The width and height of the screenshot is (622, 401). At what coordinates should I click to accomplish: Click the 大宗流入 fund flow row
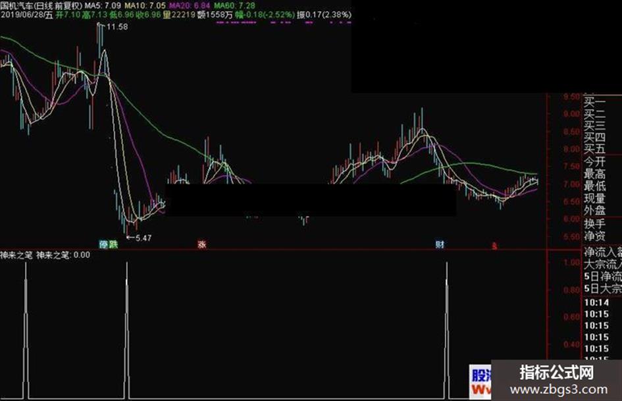tap(602, 264)
